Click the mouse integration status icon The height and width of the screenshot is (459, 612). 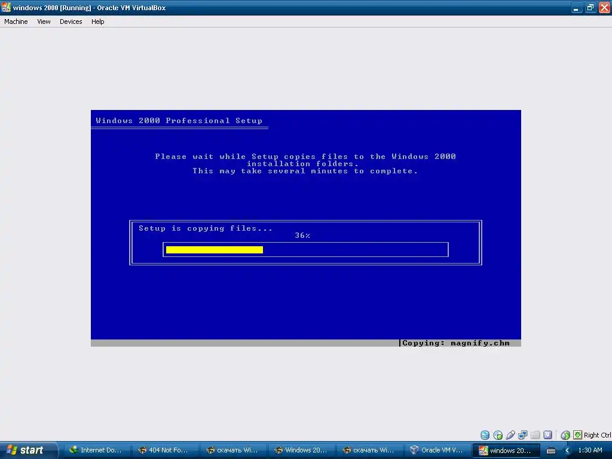pos(565,435)
